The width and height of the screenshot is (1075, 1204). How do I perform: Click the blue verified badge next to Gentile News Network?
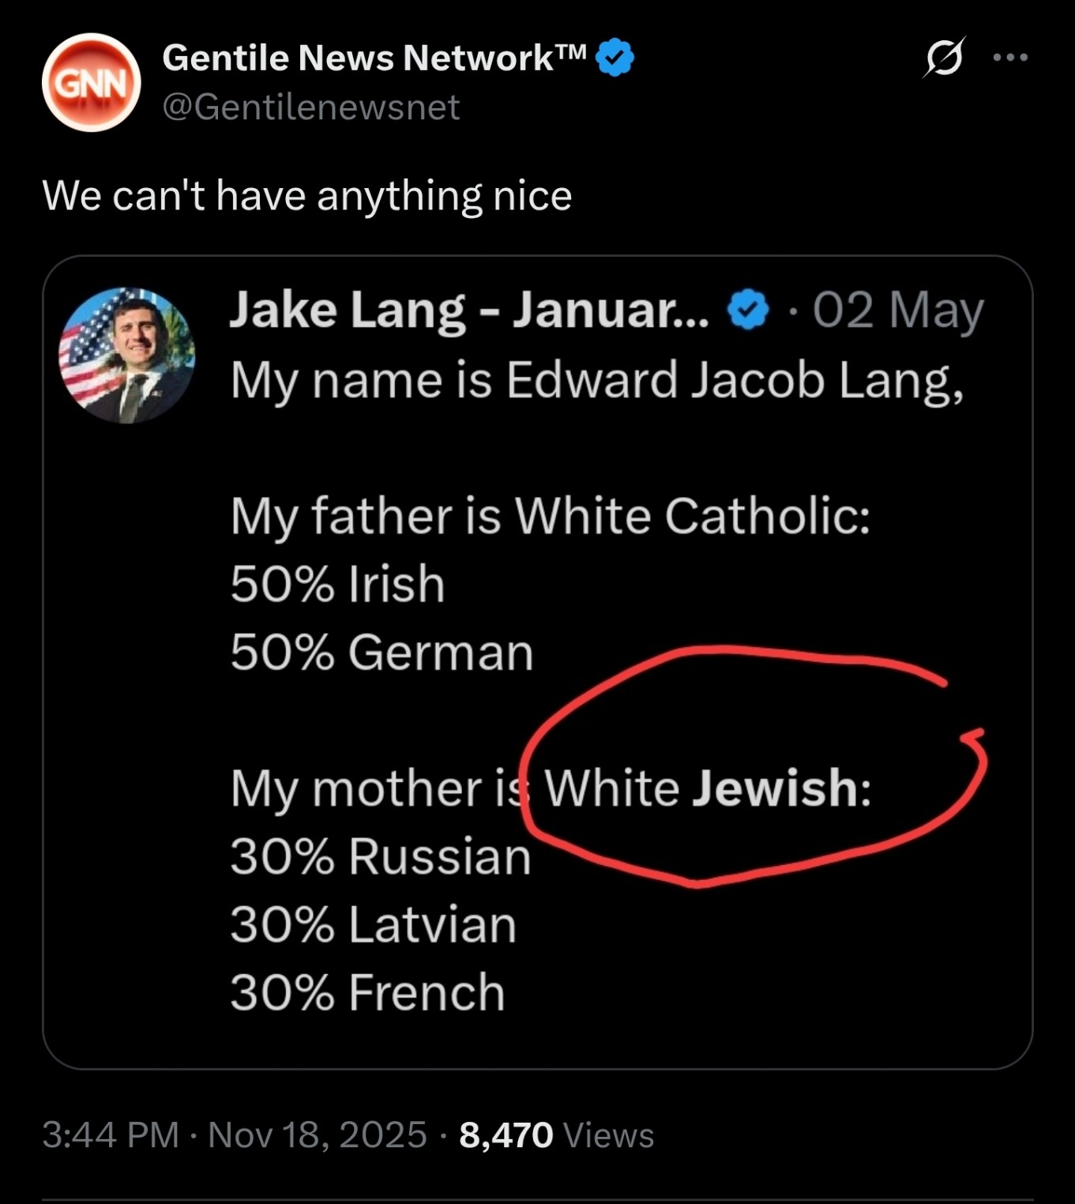point(615,58)
